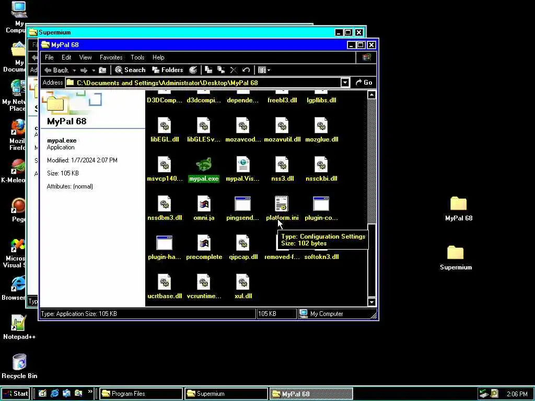535x401 pixels.
Task: Click Show Desktop Quick Launch icon
Action: pyautogui.click(x=42, y=394)
